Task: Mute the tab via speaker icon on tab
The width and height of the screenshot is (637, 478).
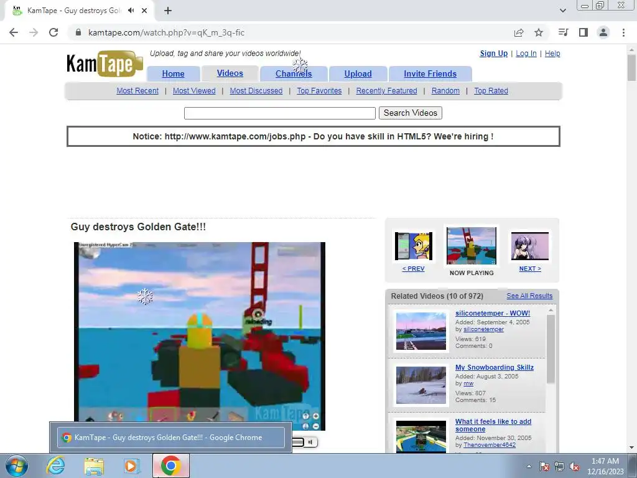Action: [131, 11]
